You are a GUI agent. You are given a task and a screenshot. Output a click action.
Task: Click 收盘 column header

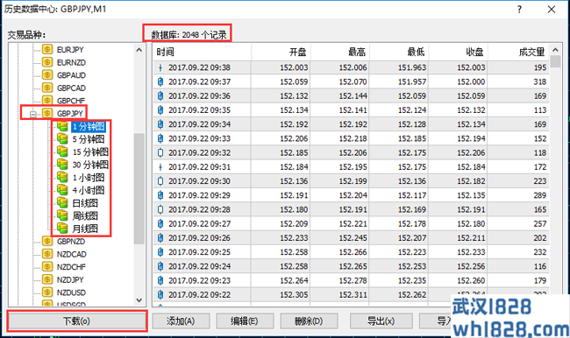pos(459,52)
